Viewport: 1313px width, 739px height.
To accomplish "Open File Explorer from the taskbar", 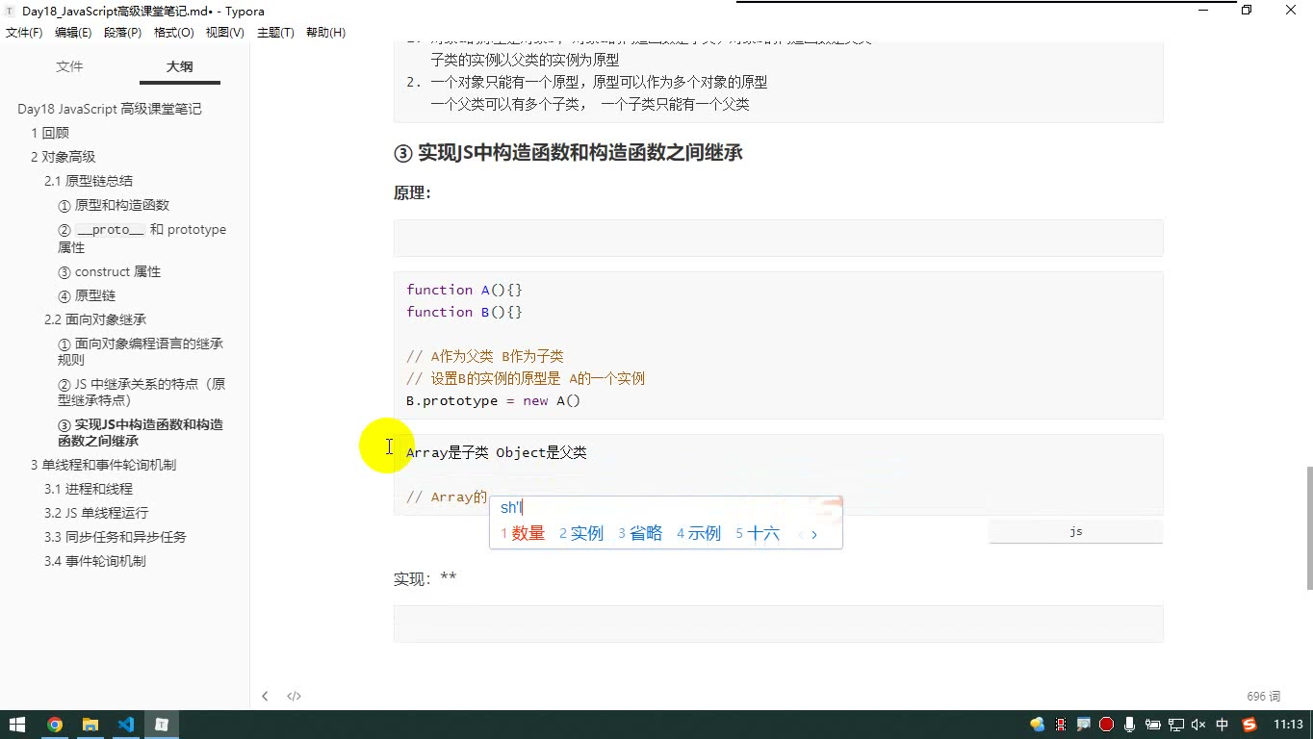I will click(90, 725).
